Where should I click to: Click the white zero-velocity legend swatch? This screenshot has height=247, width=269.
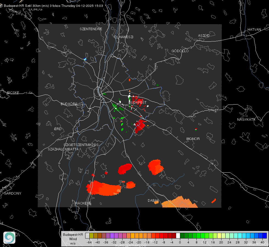pyautogui.click(x=178, y=236)
